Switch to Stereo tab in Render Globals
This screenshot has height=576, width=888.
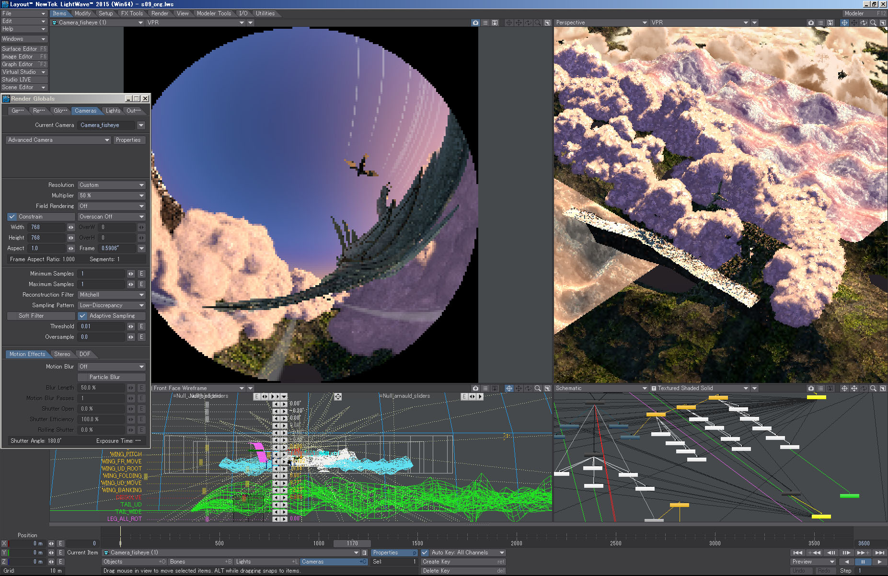(x=62, y=354)
